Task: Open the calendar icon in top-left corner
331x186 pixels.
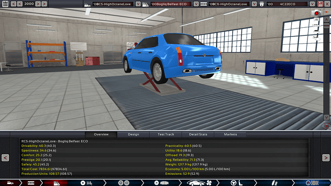Action: coord(5,4)
